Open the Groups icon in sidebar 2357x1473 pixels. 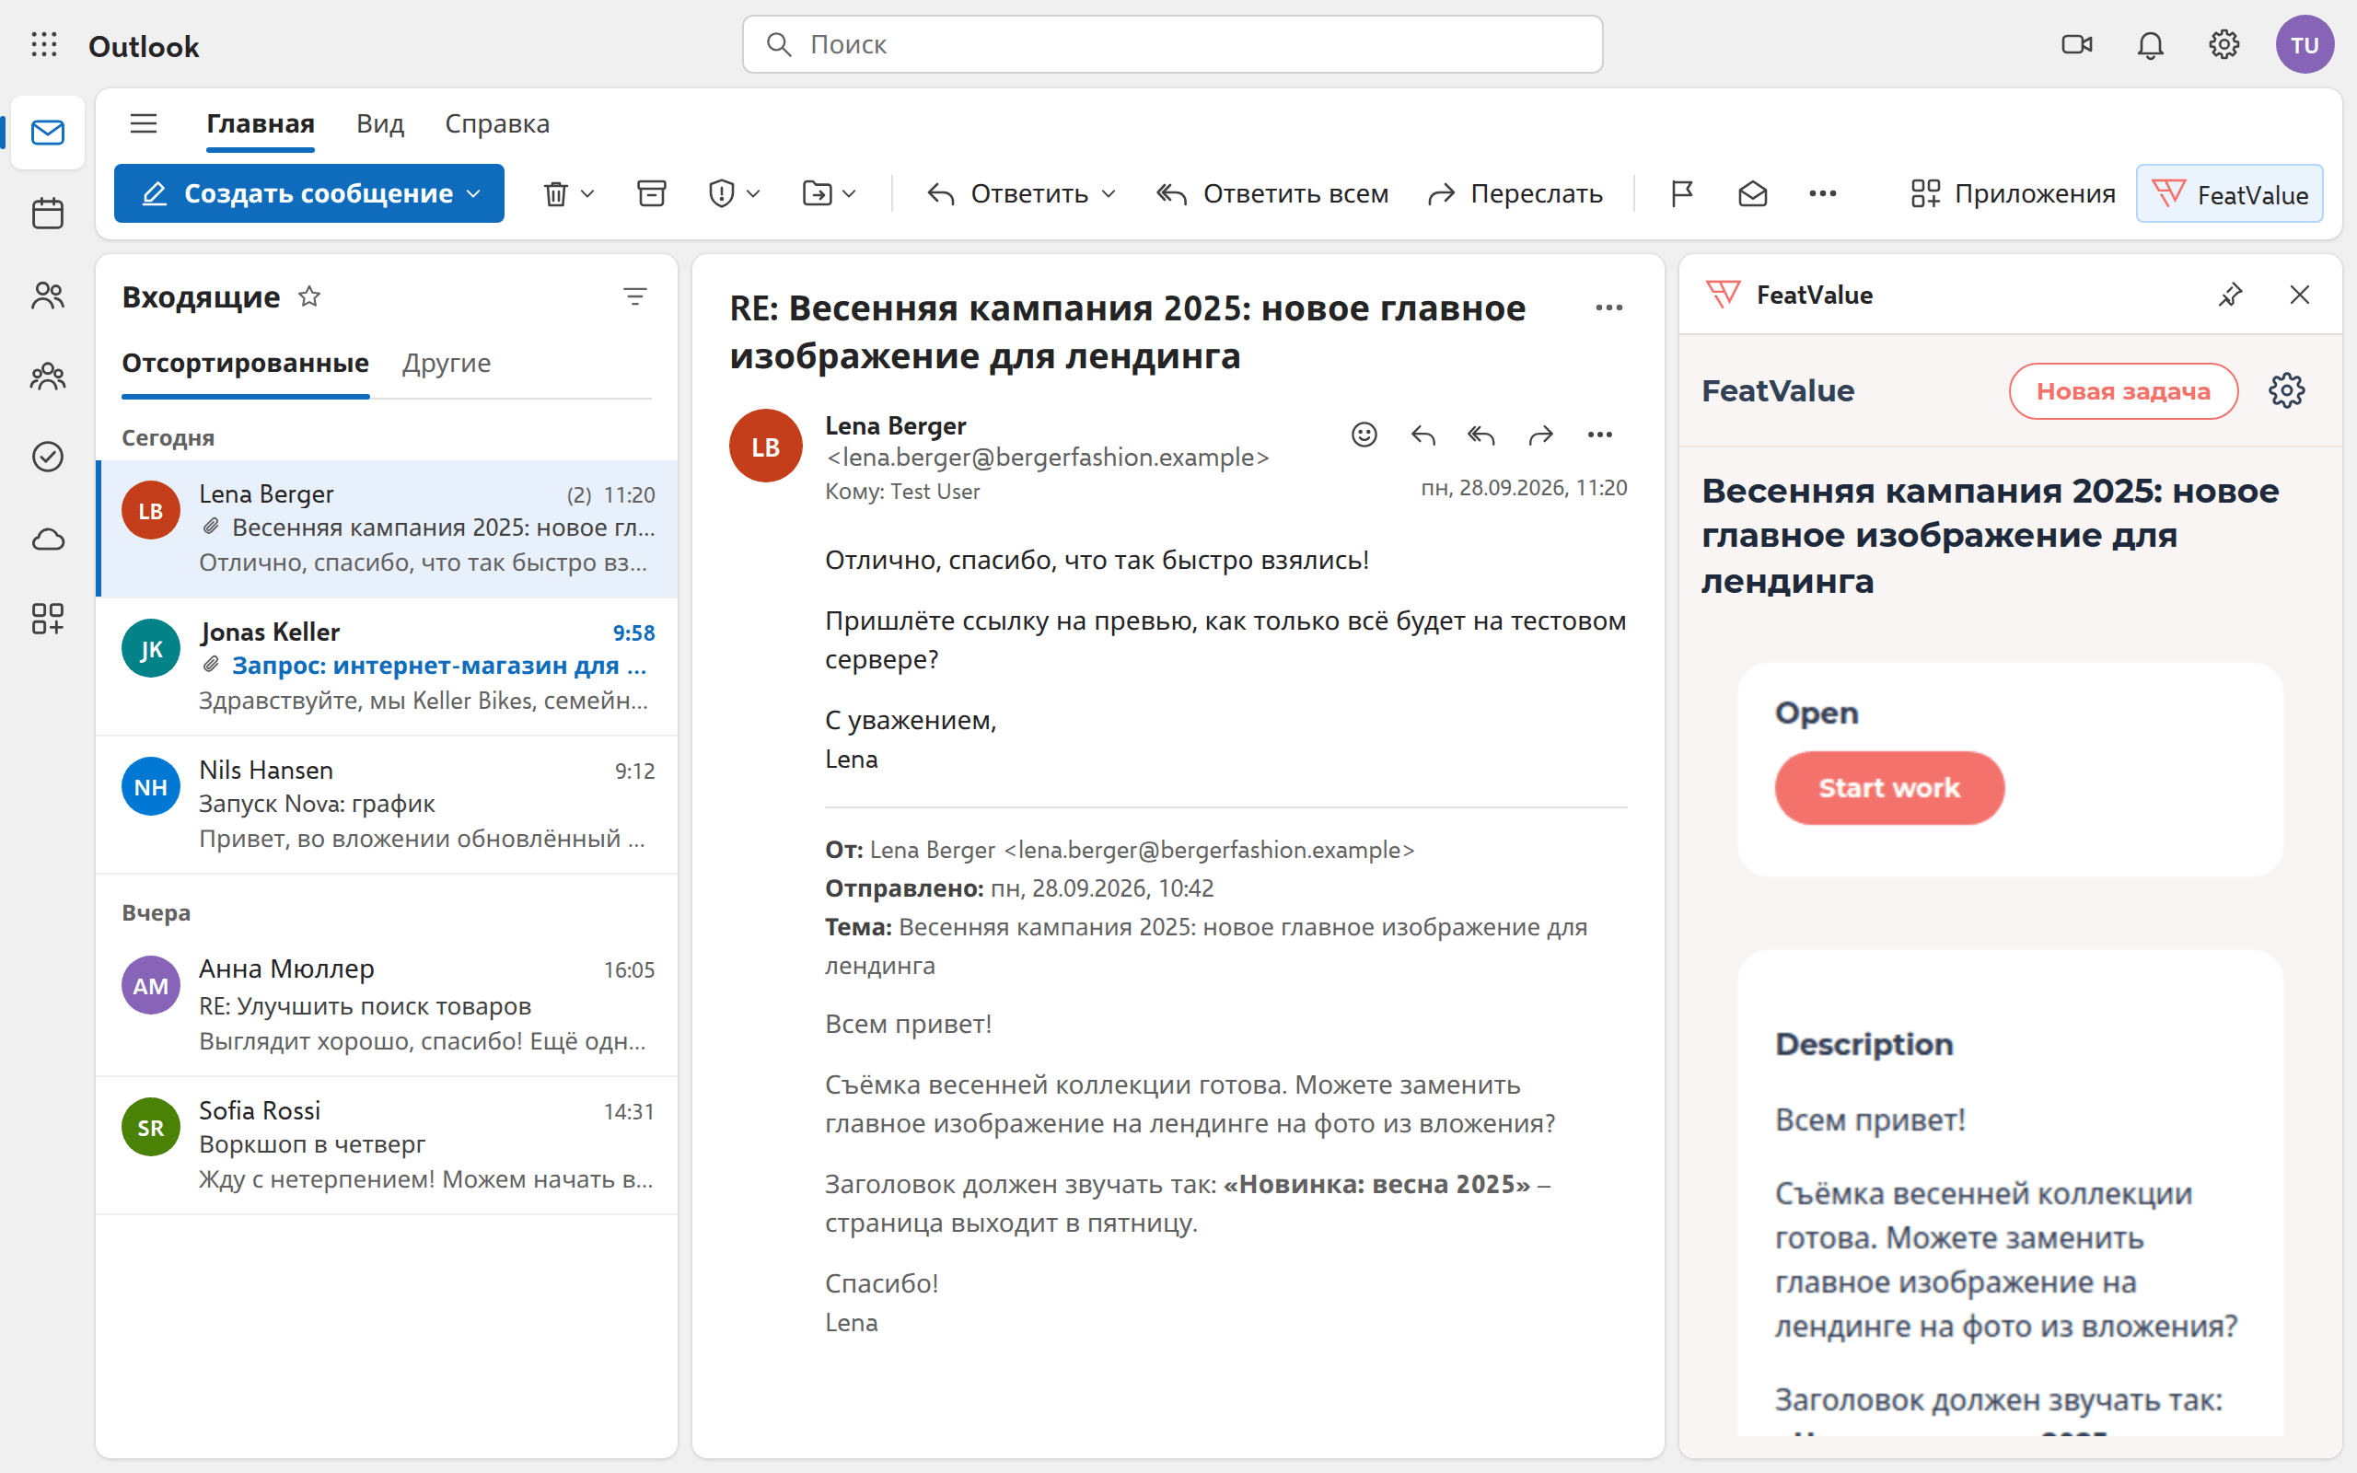(48, 376)
